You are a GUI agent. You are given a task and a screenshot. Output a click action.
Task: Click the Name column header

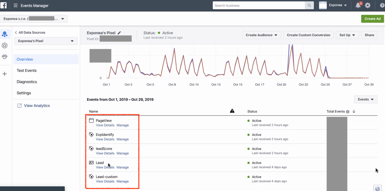point(94,112)
